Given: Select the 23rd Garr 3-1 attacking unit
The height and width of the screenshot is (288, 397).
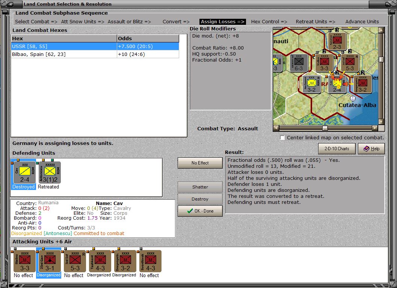Looking at the screenshot, I should (x=50, y=261).
